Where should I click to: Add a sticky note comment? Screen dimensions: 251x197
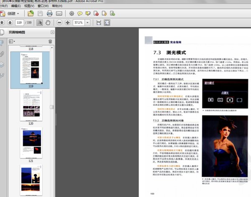click(80, 13)
